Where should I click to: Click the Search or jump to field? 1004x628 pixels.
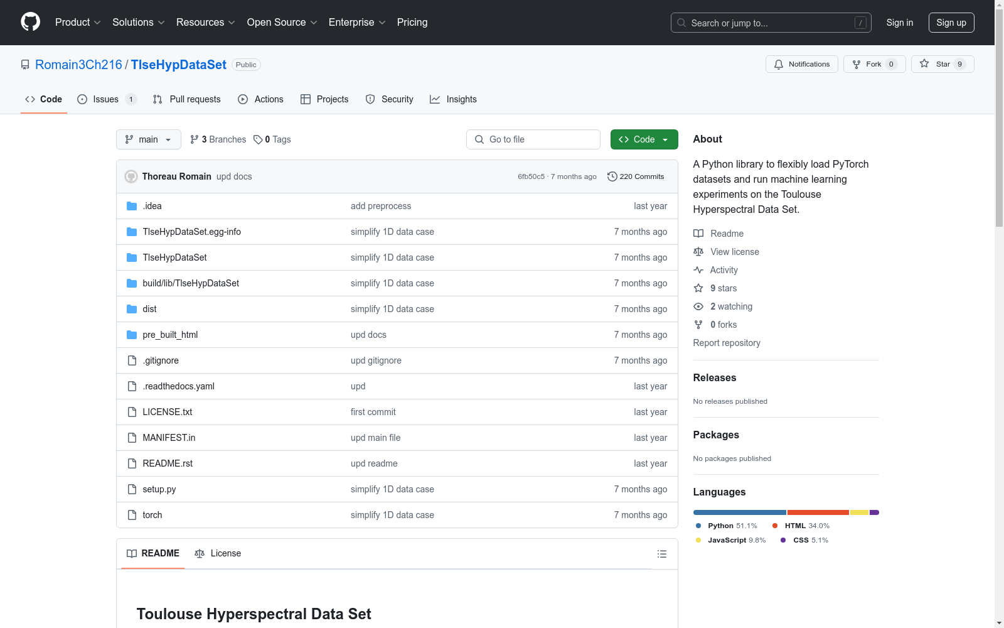tap(771, 23)
